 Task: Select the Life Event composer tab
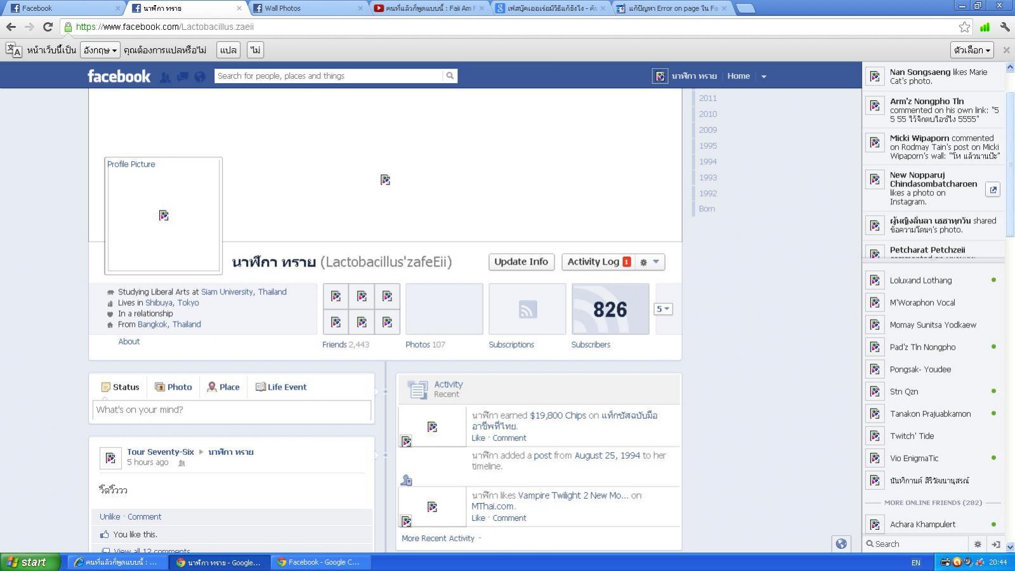(x=281, y=387)
